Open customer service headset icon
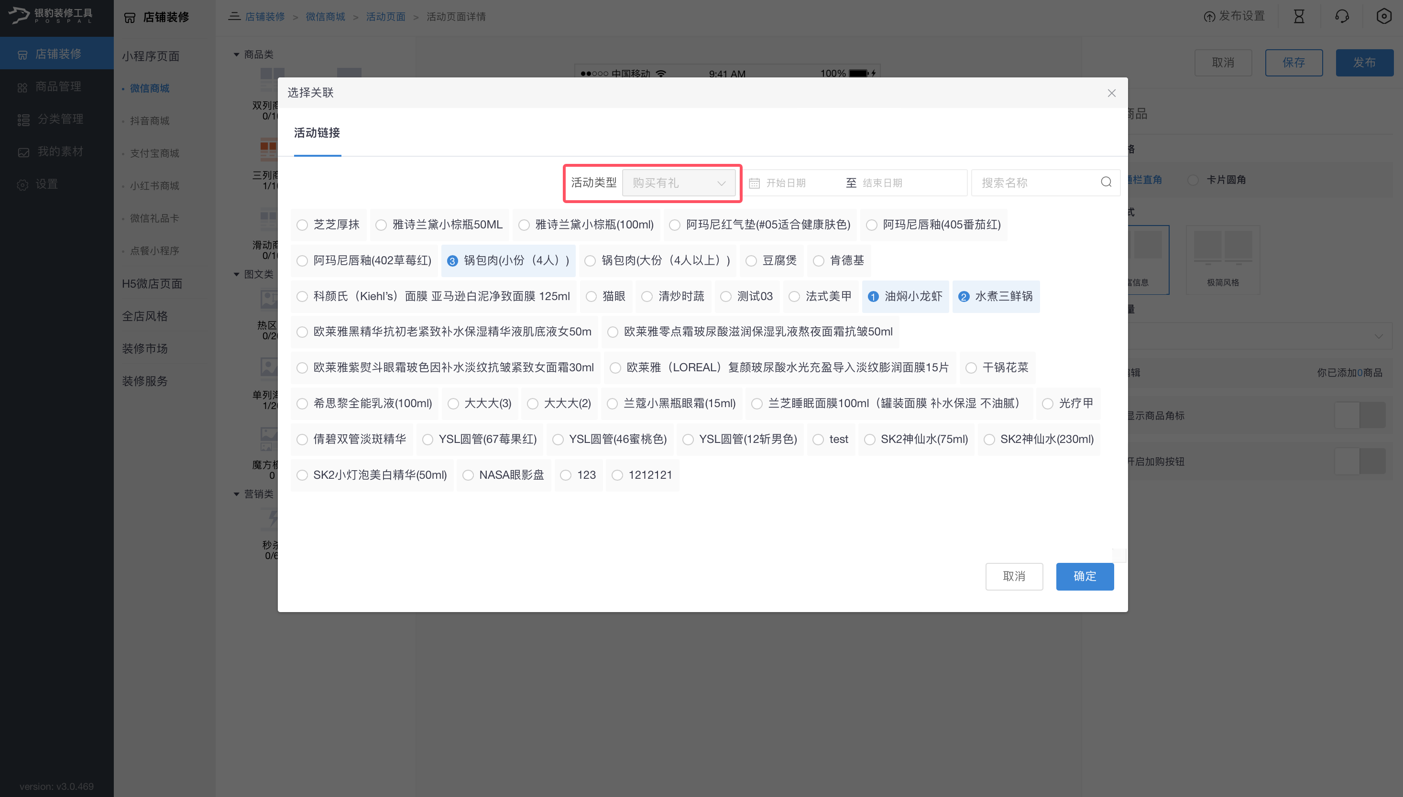The width and height of the screenshot is (1403, 797). pyautogui.click(x=1342, y=16)
